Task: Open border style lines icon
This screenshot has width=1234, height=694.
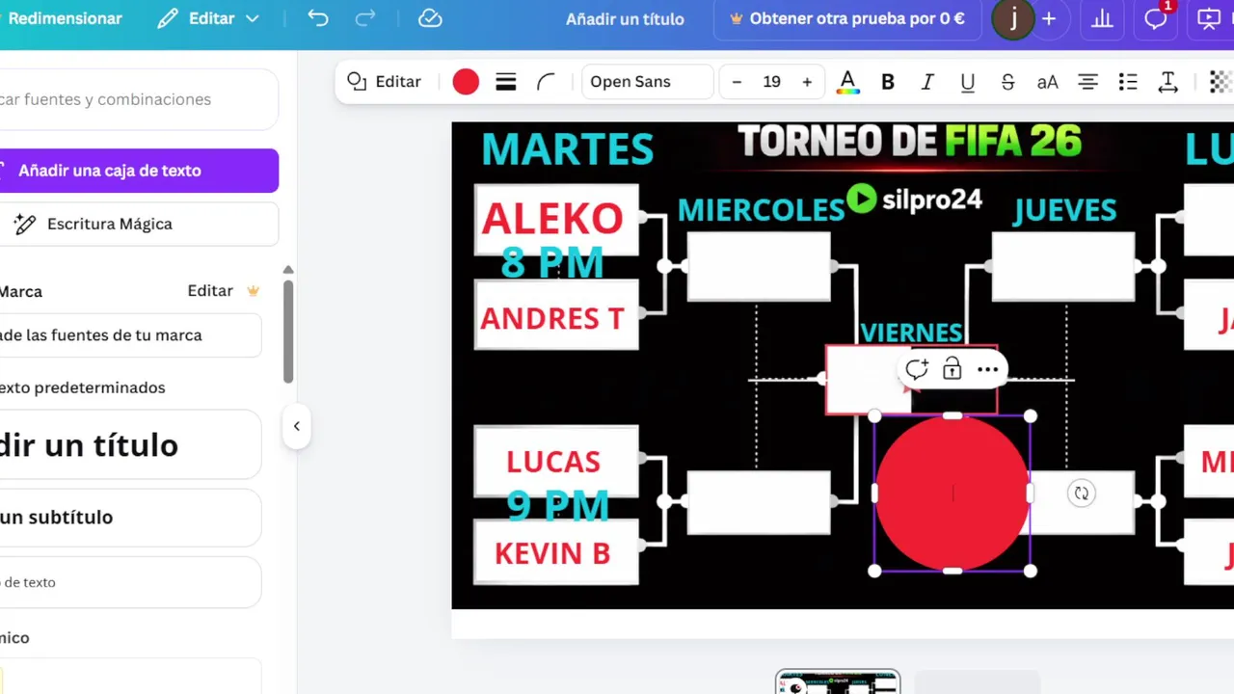Action: click(506, 82)
